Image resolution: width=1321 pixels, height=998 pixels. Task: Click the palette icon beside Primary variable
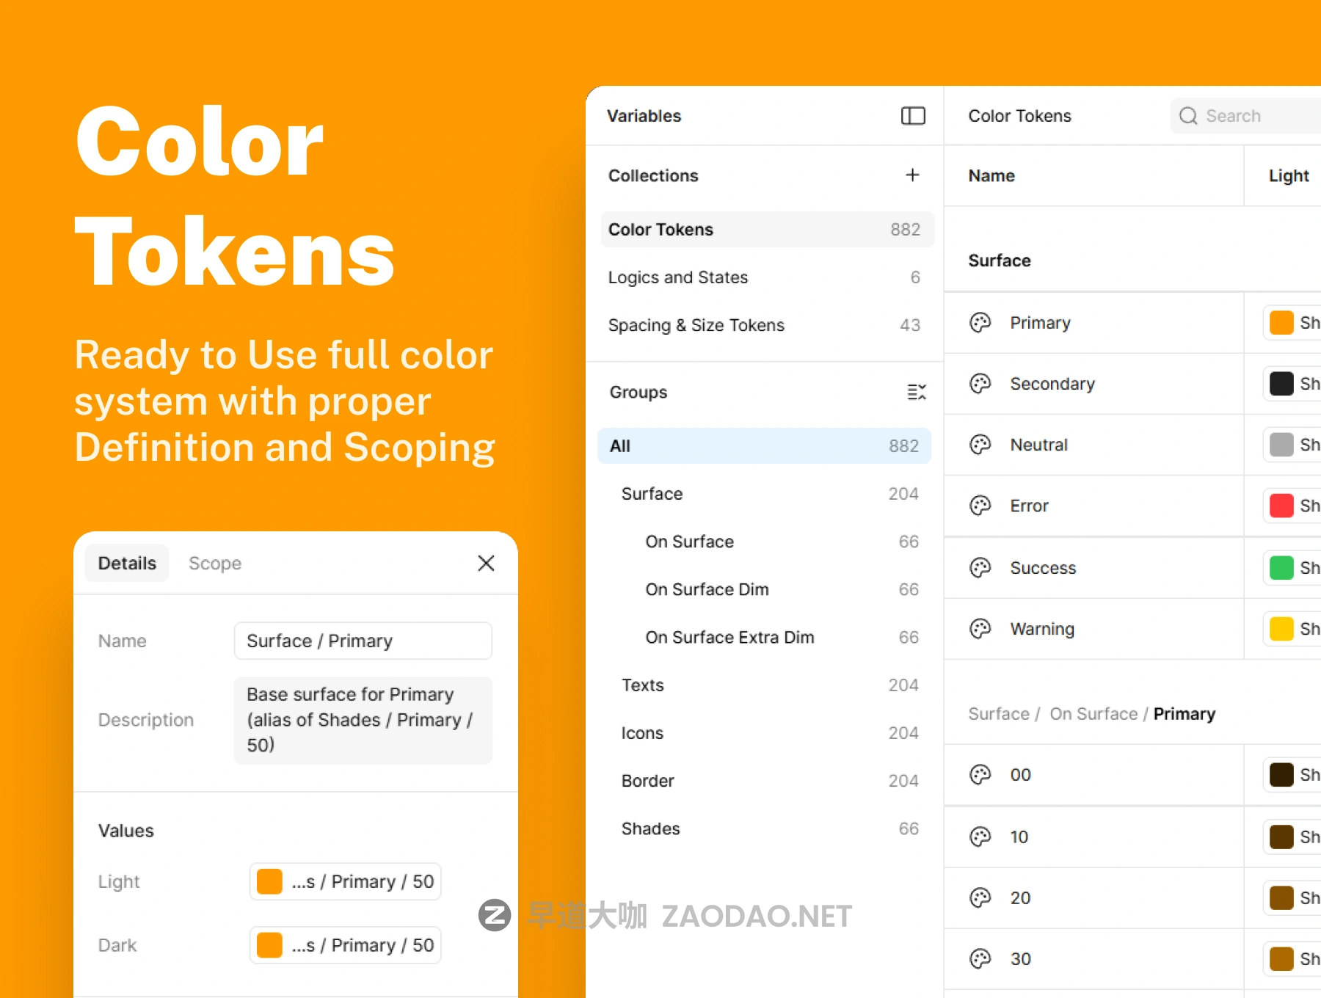point(980,323)
